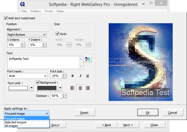187x132 pixels.
Task: Toggle underline formatting for watermark text
Action: pyautogui.click(x=88, y=76)
